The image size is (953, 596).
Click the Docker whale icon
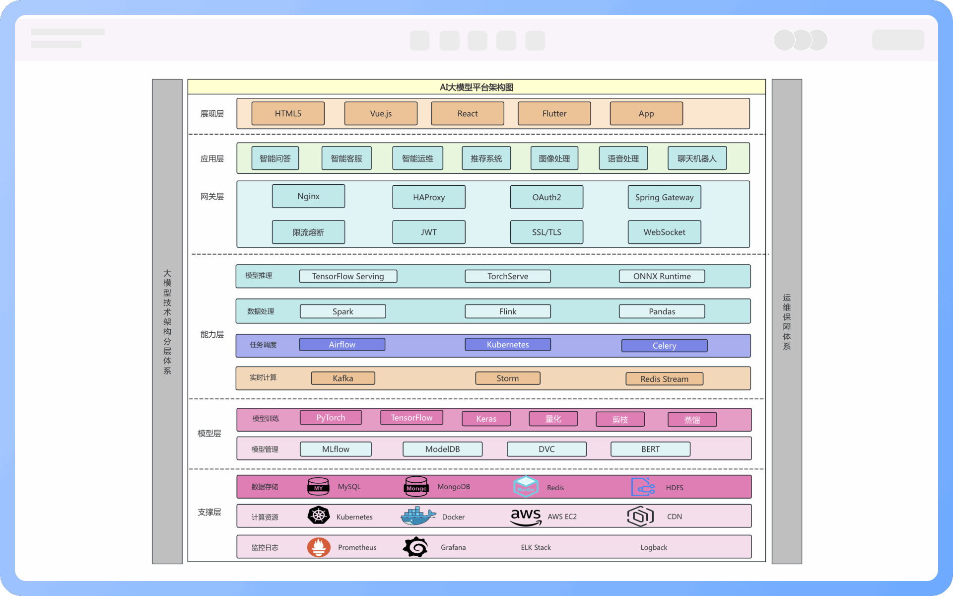click(x=417, y=517)
